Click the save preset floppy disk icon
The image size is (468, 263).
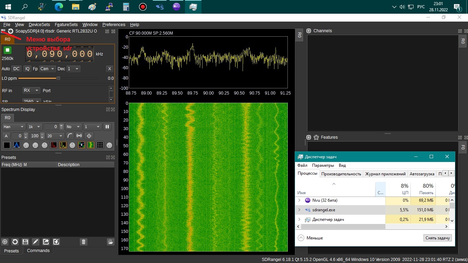[25, 242]
